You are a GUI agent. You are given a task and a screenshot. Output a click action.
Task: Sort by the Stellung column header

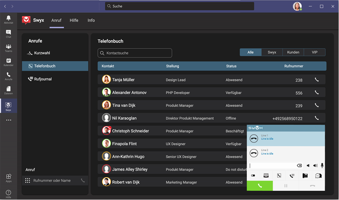[172, 66]
